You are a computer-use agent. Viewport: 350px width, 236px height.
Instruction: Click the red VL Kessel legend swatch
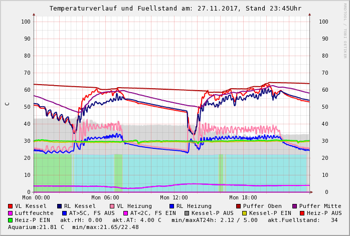coord(11,206)
